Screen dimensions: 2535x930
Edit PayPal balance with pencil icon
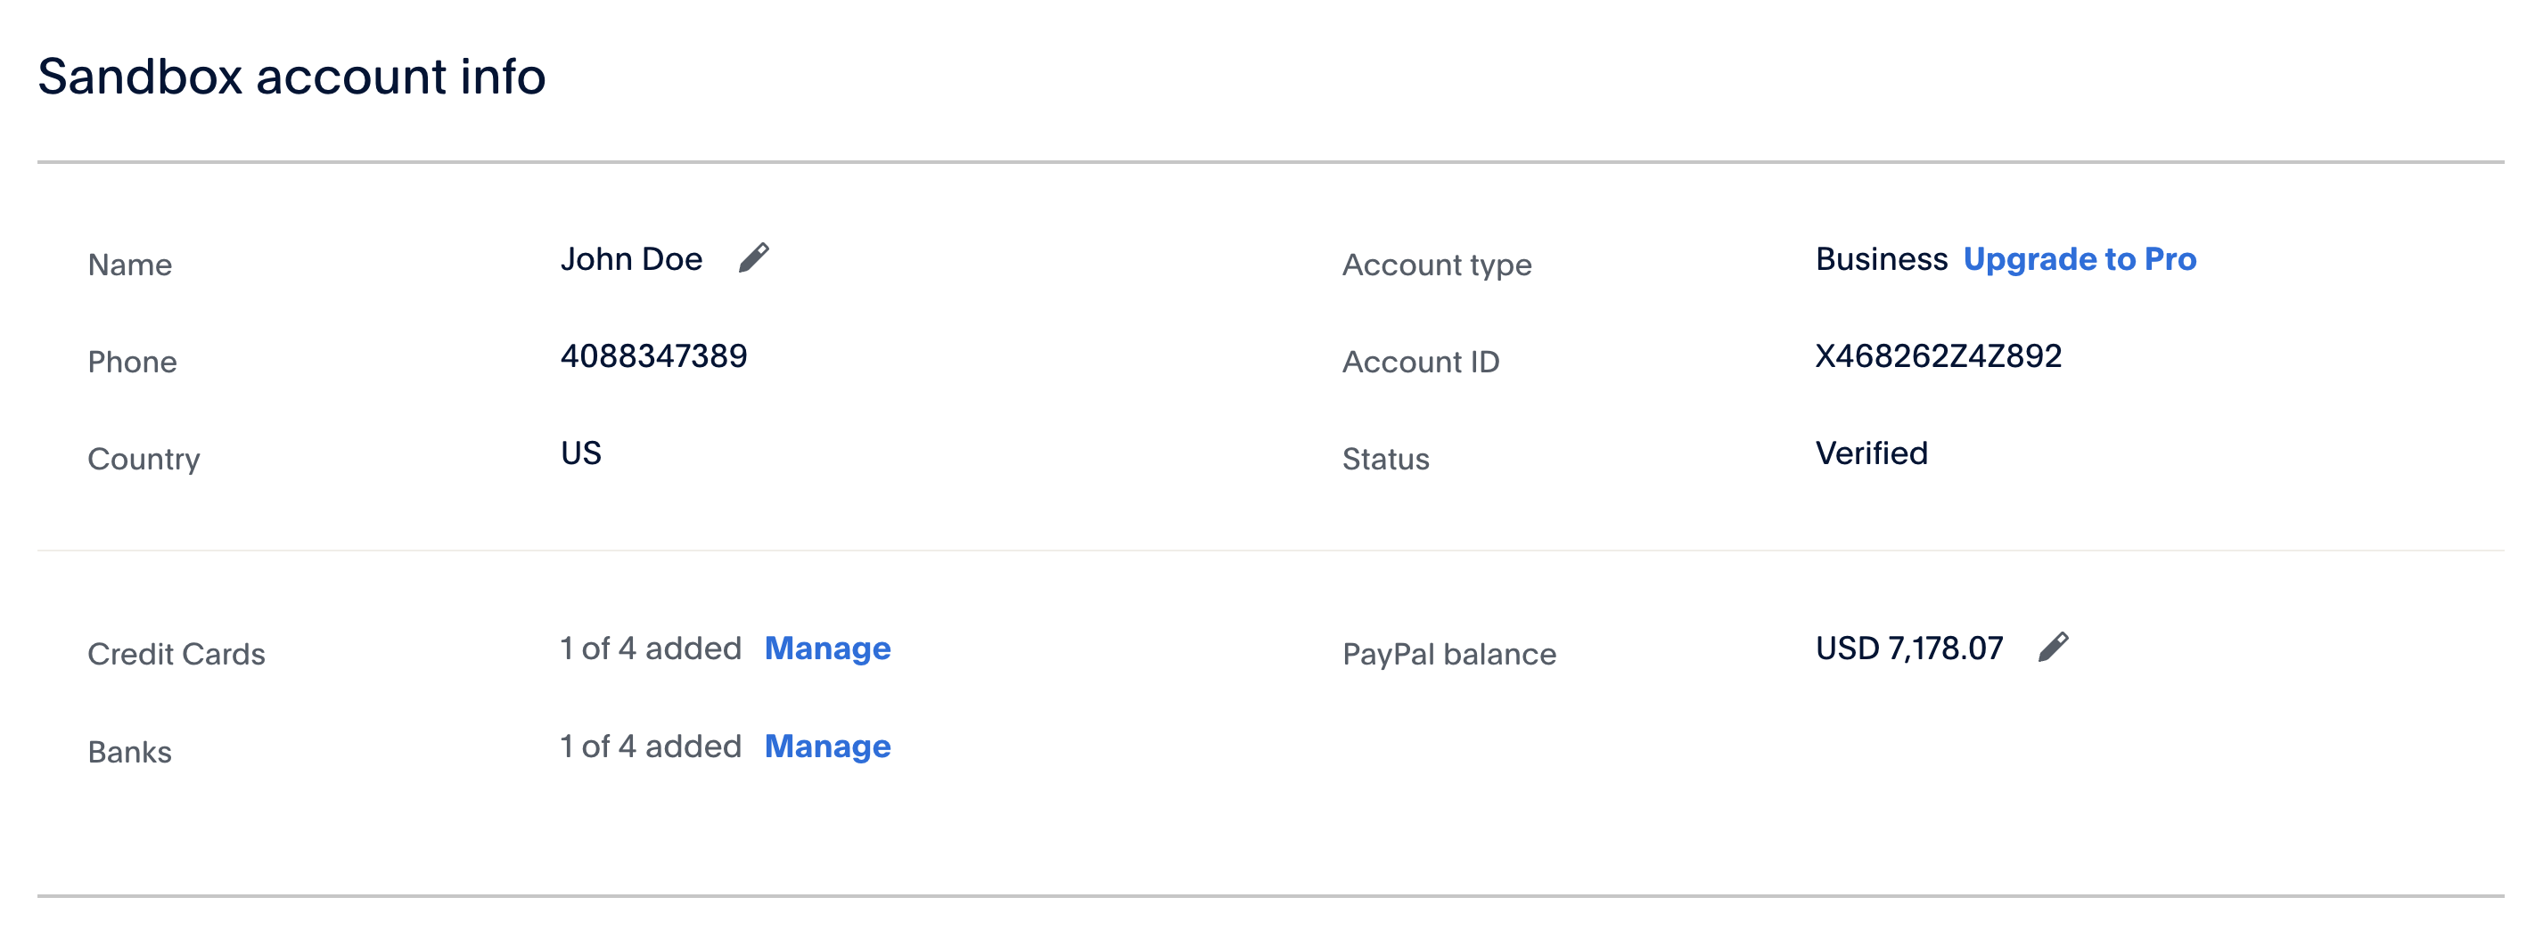[x=2053, y=648]
